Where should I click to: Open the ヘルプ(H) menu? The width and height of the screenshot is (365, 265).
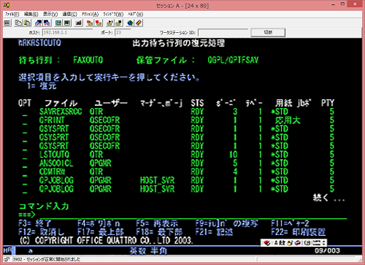click(136, 14)
